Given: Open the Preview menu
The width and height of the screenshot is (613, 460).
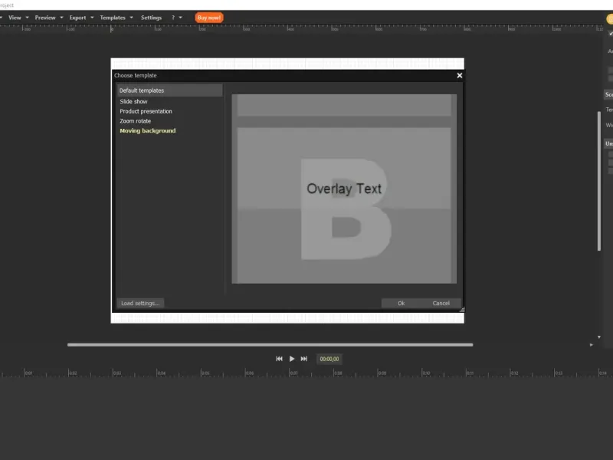Looking at the screenshot, I should pyautogui.click(x=45, y=18).
